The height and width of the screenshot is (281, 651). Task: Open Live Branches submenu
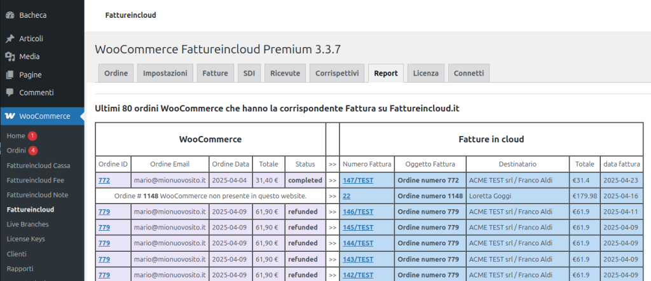tap(27, 224)
